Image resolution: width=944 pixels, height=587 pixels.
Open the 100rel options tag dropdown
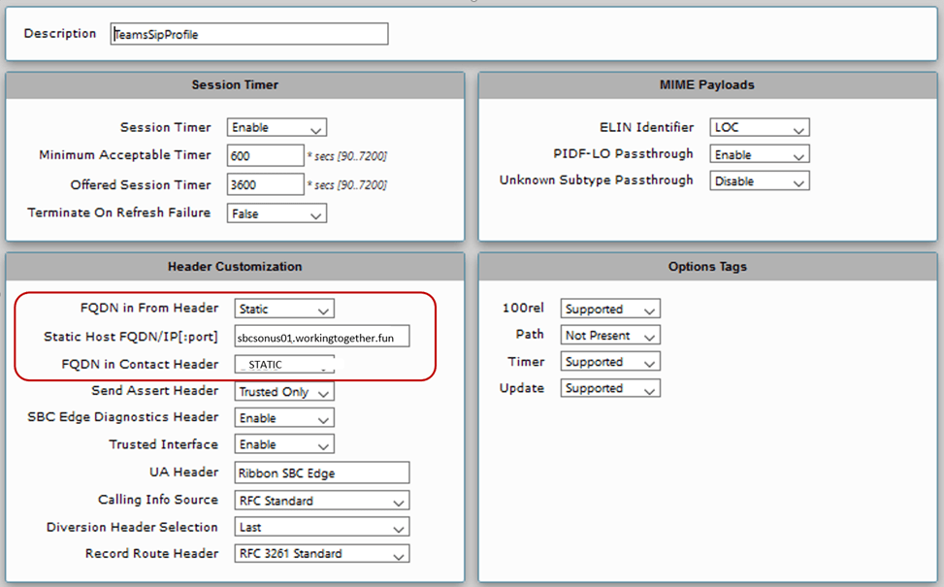point(610,310)
